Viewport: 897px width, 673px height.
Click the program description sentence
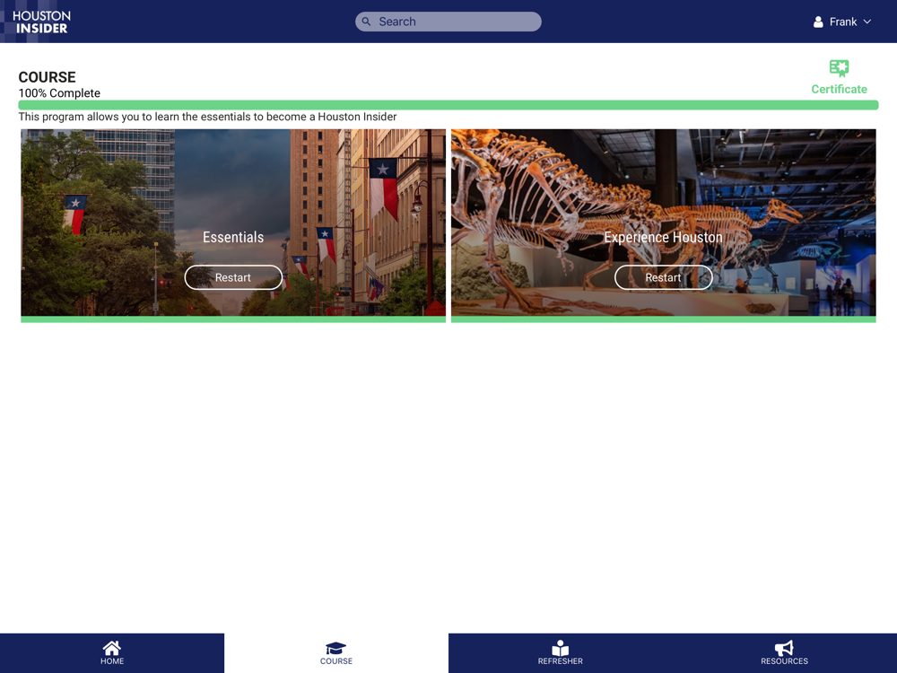point(208,117)
